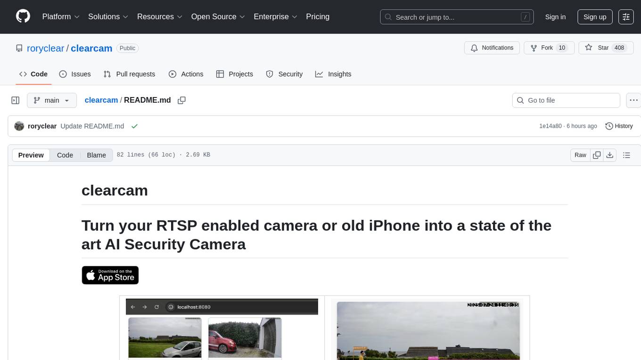Open the global appearance settings icon

coord(626,17)
